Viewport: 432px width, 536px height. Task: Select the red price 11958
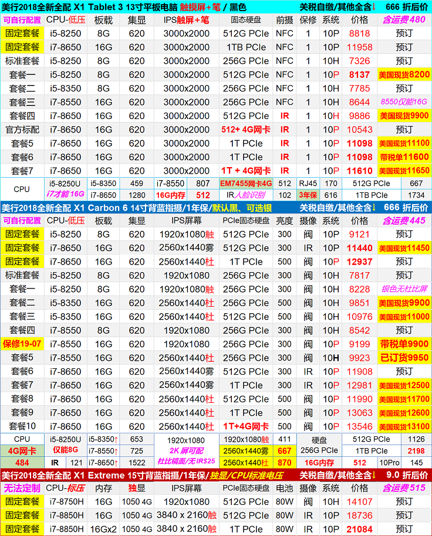[359, 47]
